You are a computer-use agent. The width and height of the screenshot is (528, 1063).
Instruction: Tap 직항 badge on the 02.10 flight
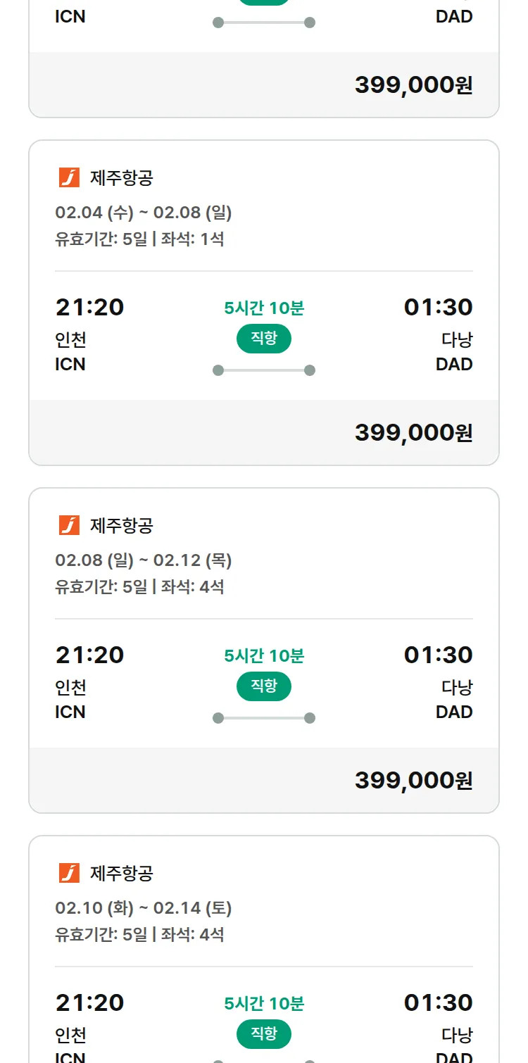point(264,1034)
